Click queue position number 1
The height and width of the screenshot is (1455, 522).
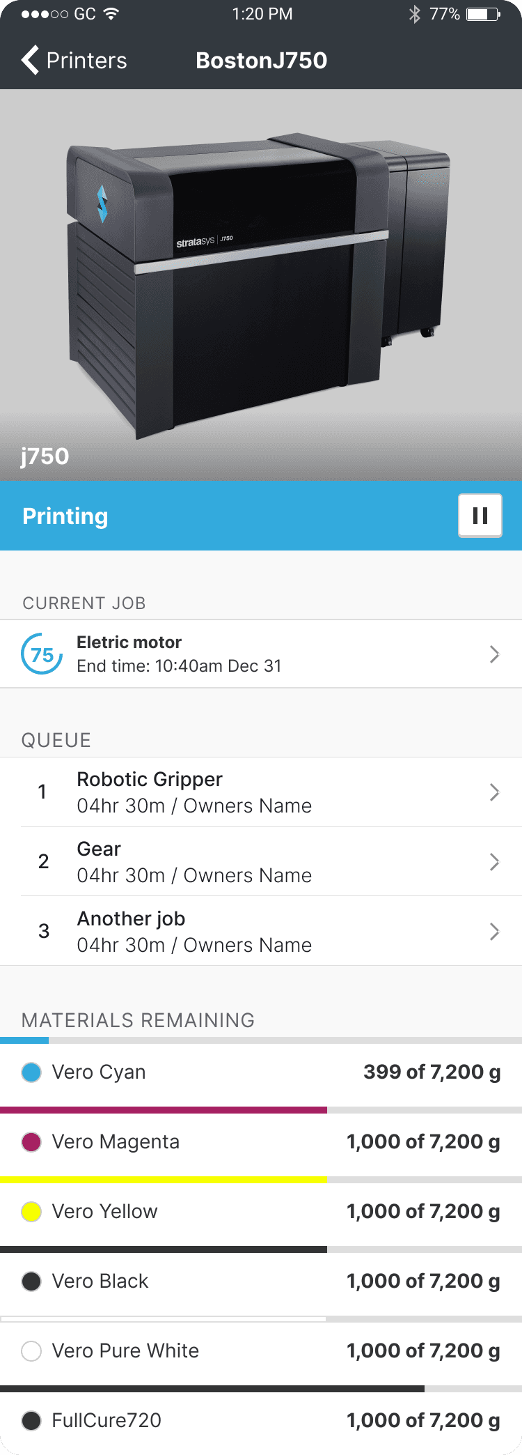(42, 792)
